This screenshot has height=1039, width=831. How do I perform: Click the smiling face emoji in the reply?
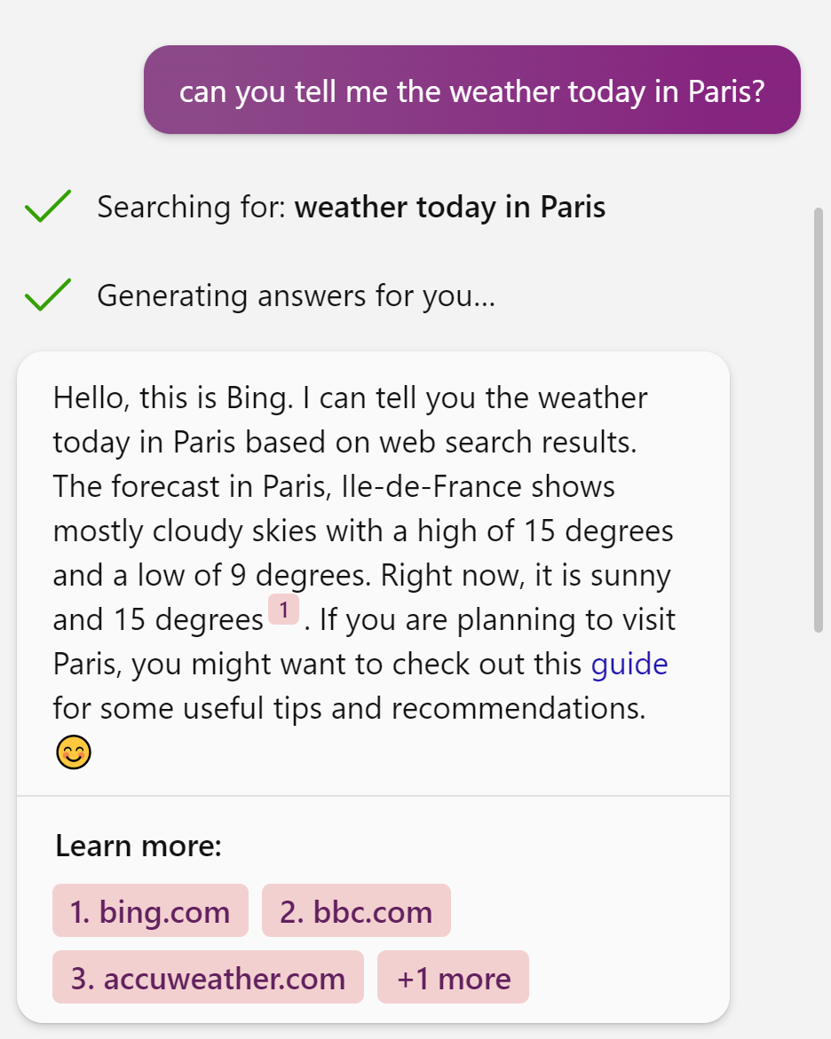[x=73, y=752]
